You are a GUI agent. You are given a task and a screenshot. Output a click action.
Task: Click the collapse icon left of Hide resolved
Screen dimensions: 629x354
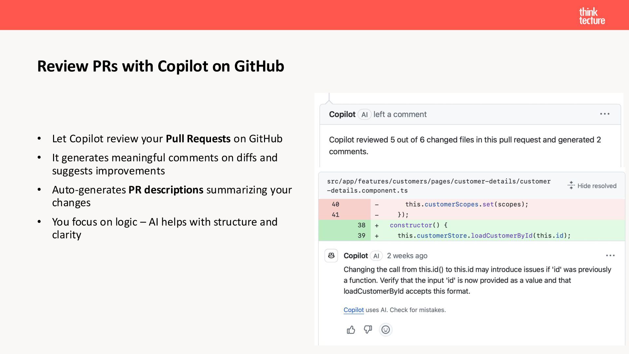point(571,186)
